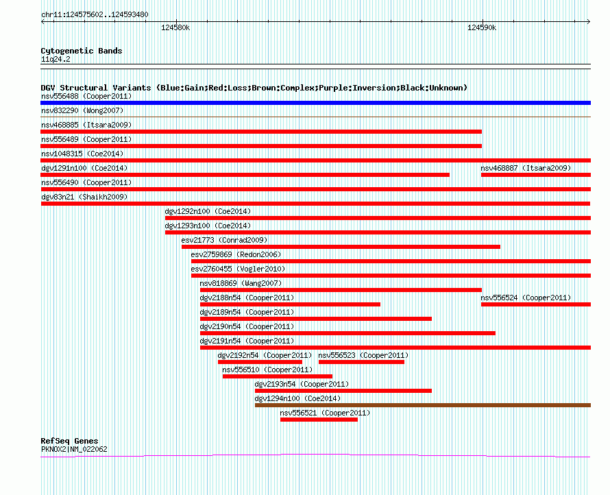Click the blue gain bar of nsv556488
This screenshot has width=610, height=495.
(315, 103)
